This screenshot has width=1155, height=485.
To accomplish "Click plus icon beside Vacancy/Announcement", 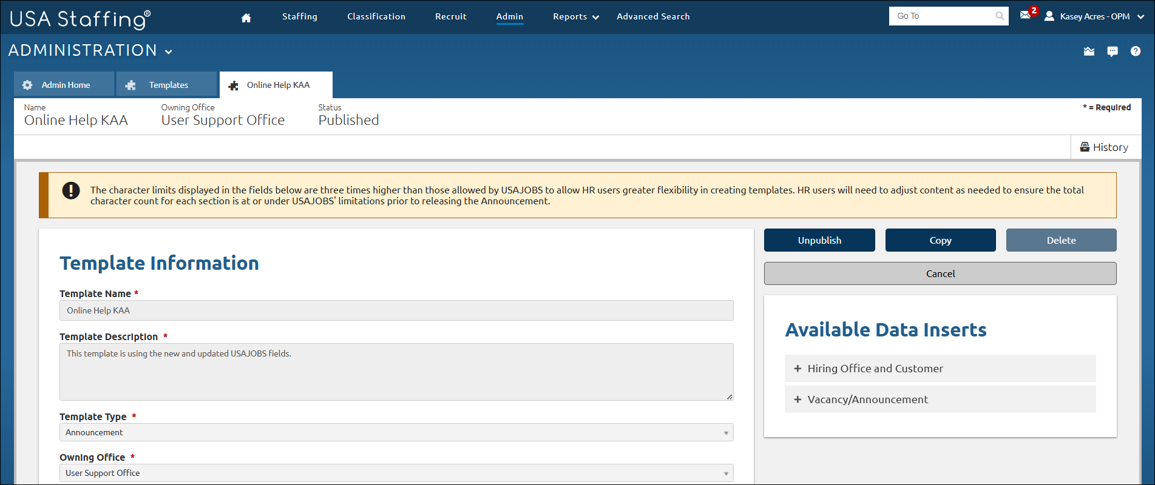I will [x=798, y=399].
